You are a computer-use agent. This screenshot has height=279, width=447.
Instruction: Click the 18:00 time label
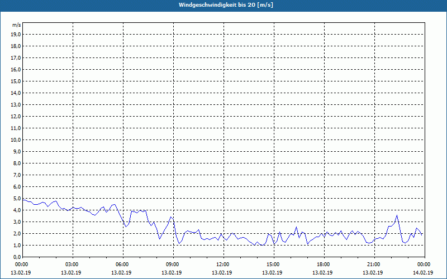pos(324,264)
